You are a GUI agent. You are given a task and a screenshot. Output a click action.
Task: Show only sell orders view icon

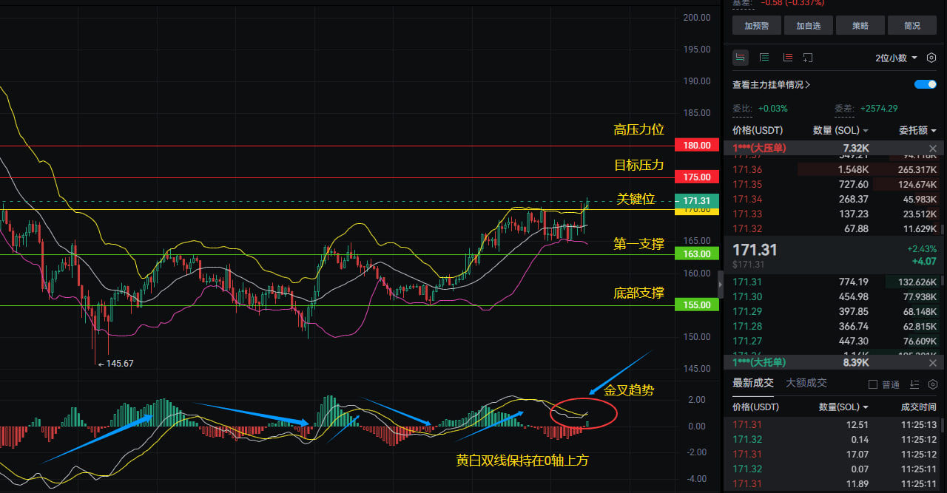pyautogui.click(x=787, y=58)
